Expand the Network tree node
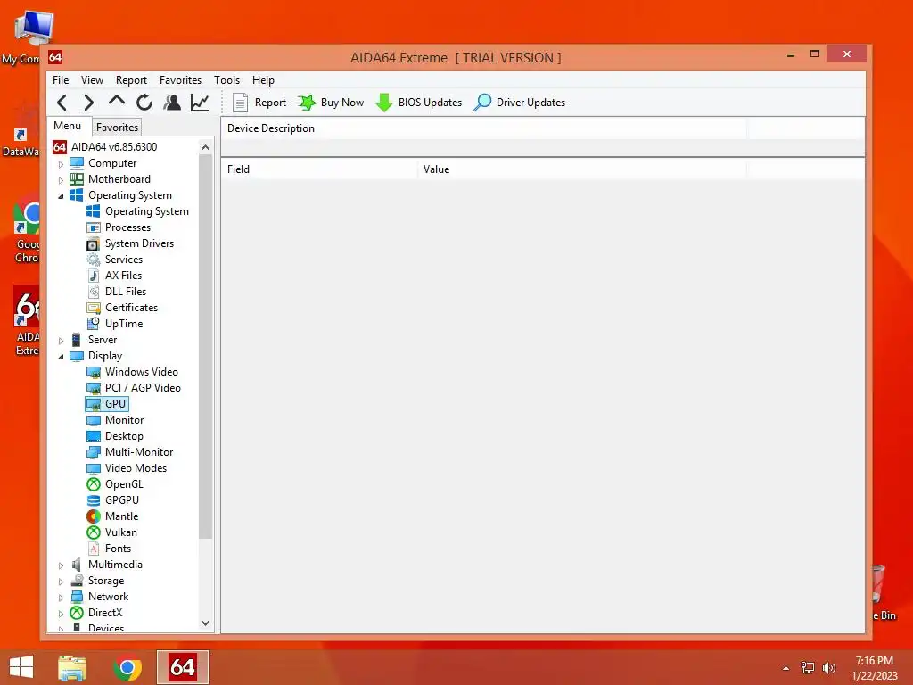 click(x=61, y=598)
